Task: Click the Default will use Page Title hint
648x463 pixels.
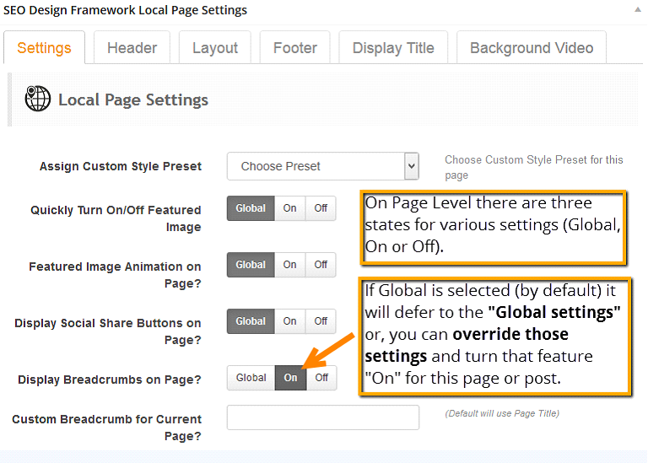Action: click(502, 413)
